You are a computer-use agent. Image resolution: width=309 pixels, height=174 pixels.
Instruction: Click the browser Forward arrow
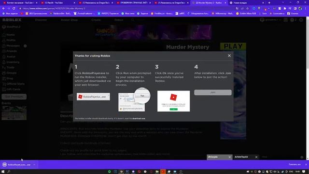click(x=9, y=9)
